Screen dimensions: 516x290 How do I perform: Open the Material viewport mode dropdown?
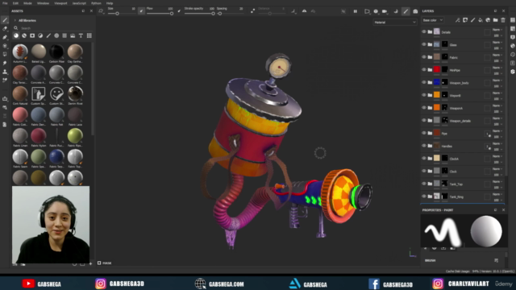pyautogui.click(x=394, y=23)
